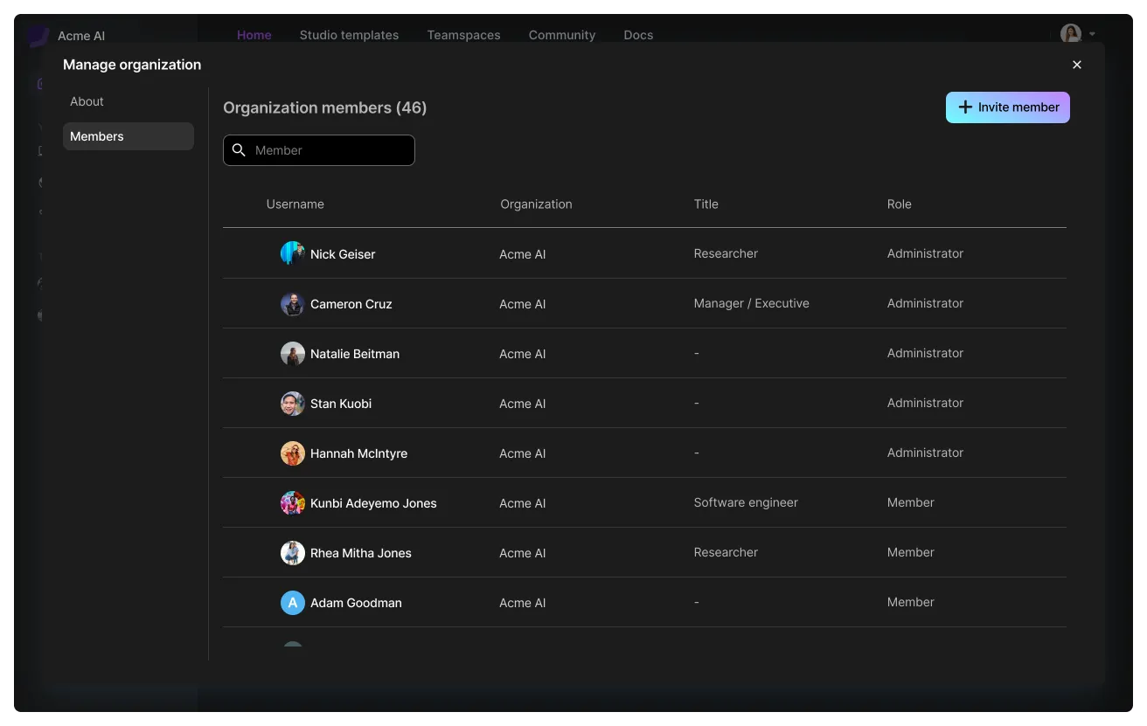Select the name Kunbi Adeyemo Jones
This screenshot has width=1147, height=726.
click(373, 503)
